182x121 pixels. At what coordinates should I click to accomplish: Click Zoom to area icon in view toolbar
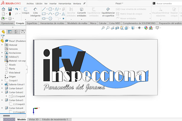click(x=108, y=28)
